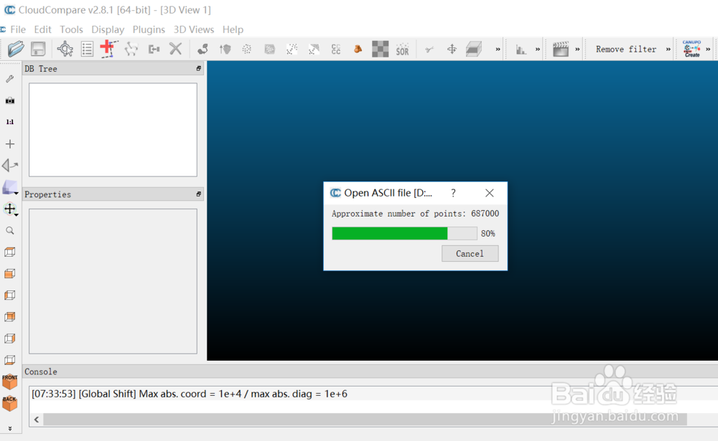Click the Save floppy disk icon
Viewport: 718px width, 441px height.
tap(38, 49)
